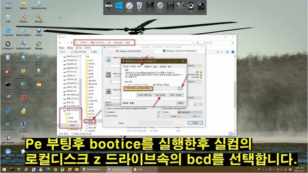308x173 pixels.
Task: Open Edge from the taskbar
Action: click(x=48, y=170)
